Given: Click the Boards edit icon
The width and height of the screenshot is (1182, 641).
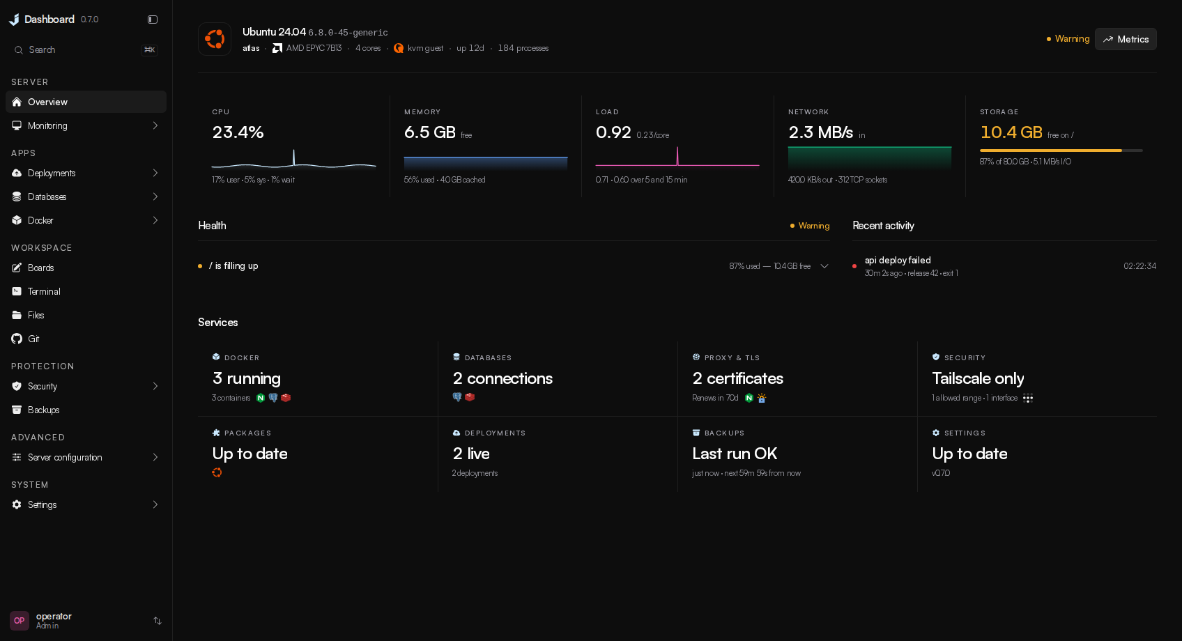Looking at the screenshot, I should click(17, 268).
